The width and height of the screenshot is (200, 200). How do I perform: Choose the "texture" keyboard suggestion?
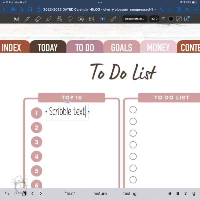pos(100,193)
